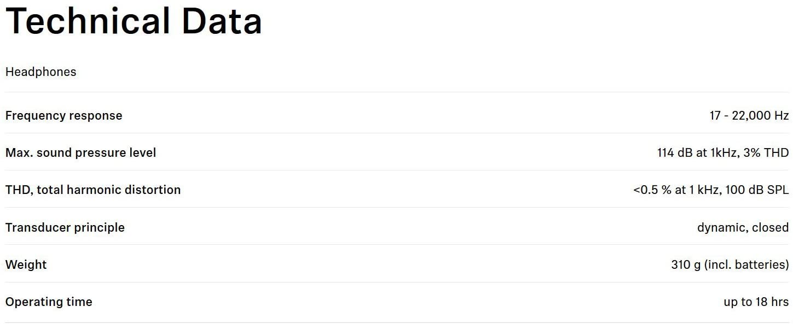Click the word Data in the heading

(222, 21)
